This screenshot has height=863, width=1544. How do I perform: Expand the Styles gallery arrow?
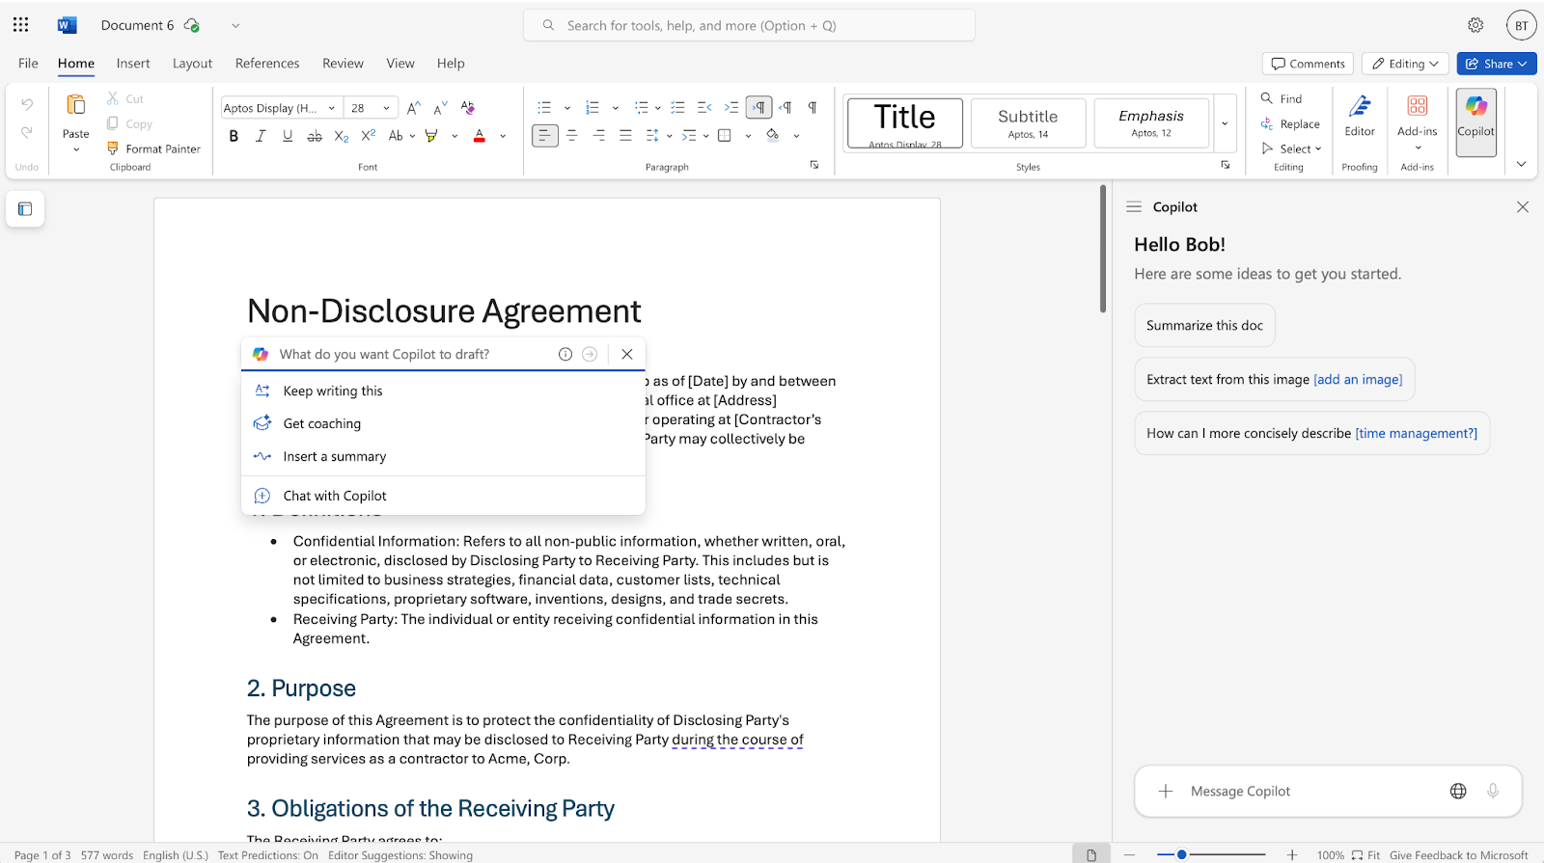1225,123
